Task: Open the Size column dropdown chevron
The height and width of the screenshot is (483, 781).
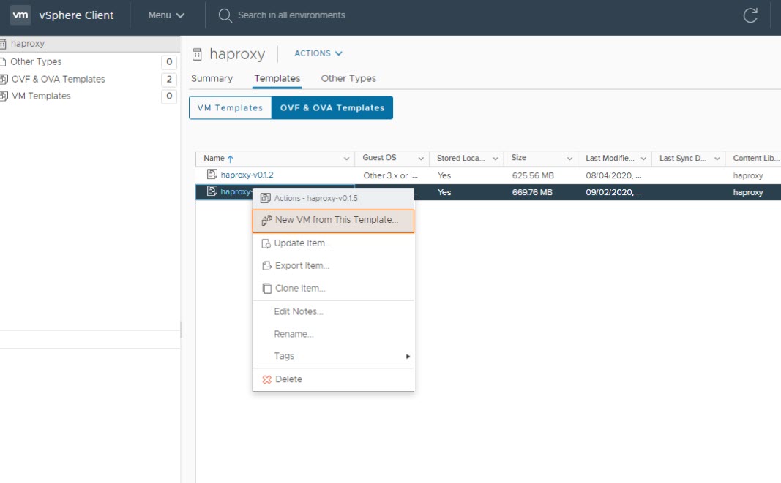Action: point(568,159)
